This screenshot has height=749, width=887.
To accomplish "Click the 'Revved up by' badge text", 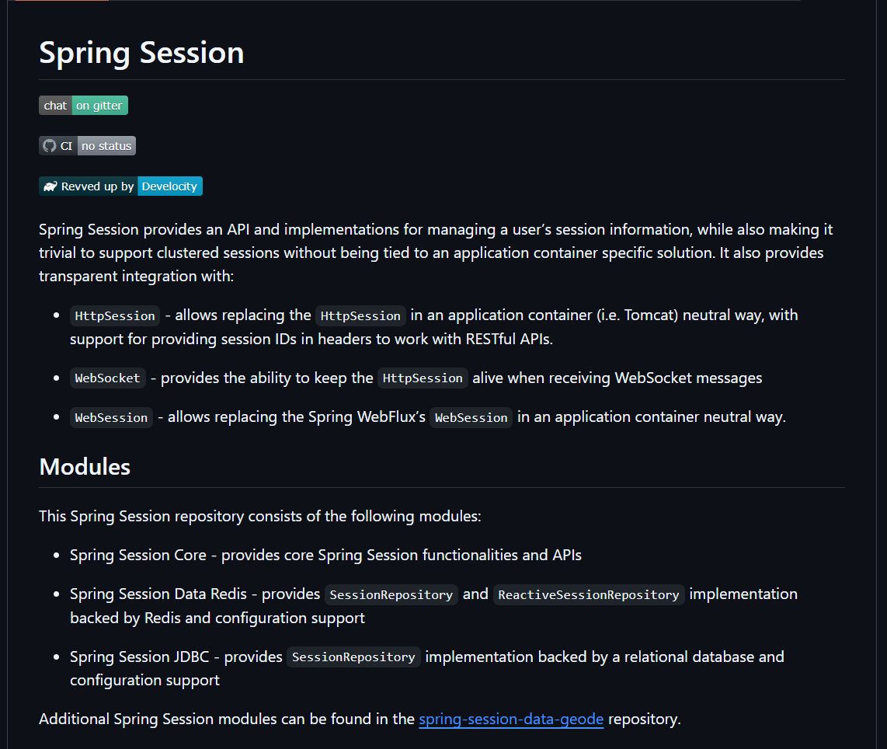I will [x=97, y=186].
